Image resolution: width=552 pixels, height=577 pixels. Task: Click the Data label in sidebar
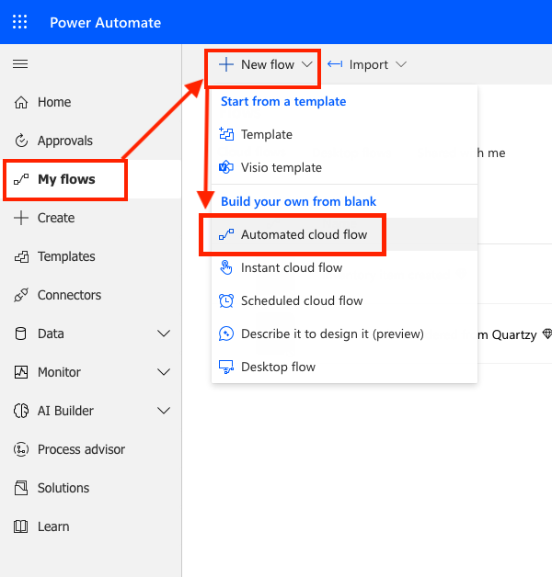[51, 334]
